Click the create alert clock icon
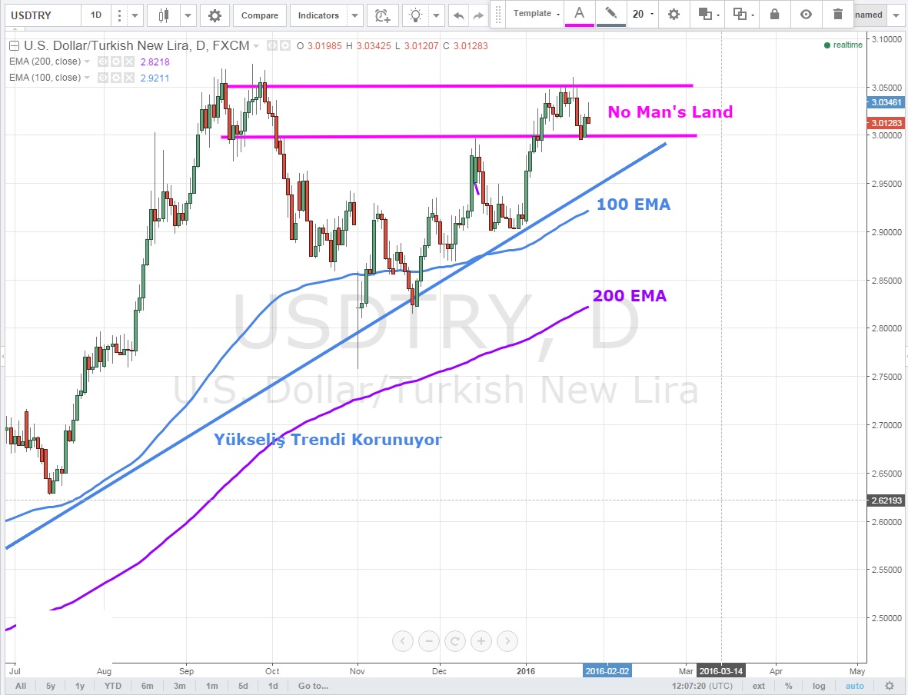This screenshot has height=695, width=908. [382, 15]
